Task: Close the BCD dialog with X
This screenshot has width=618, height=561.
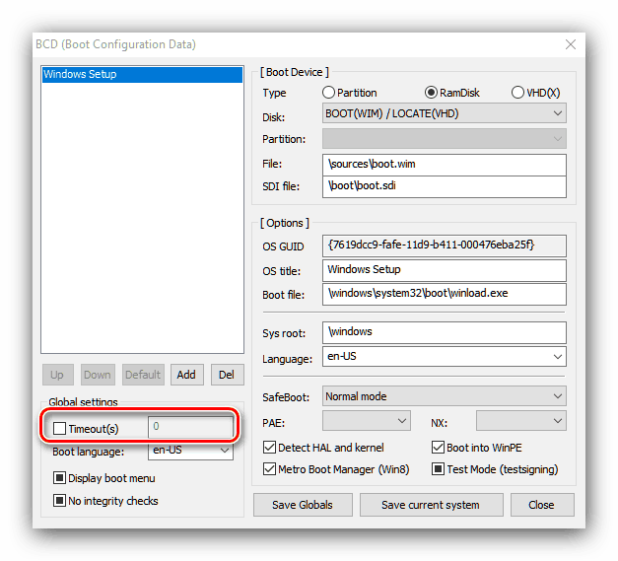Action: pos(571,44)
